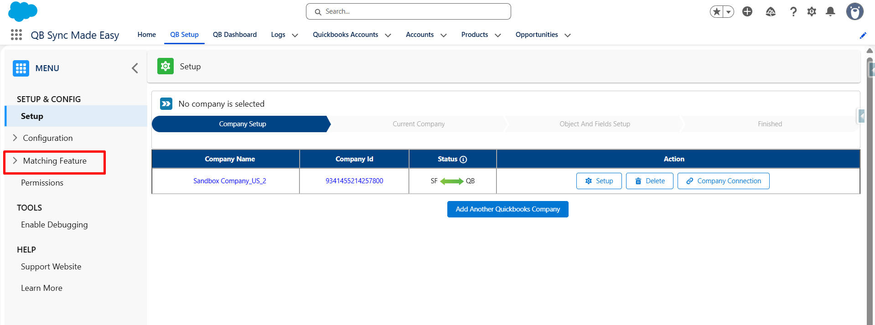Click the green Setup gear icon
875x325 pixels.
point(166,66)
